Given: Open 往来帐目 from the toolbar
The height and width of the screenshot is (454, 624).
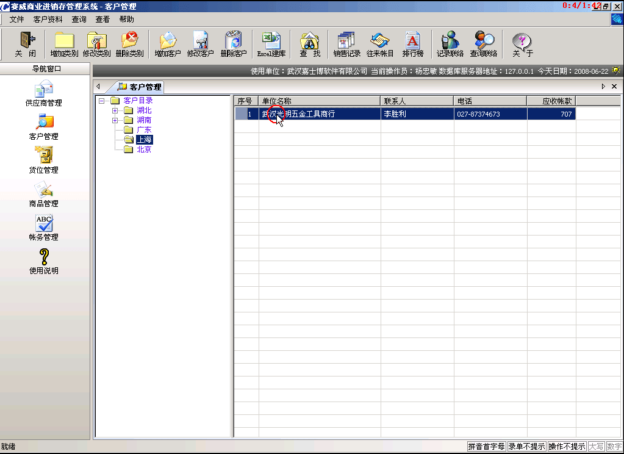Looking at the screenshot, I should pyautogui.click(x=380, y=44).
